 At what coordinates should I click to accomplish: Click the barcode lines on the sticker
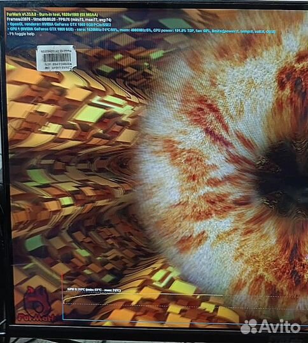click(57, 58)
